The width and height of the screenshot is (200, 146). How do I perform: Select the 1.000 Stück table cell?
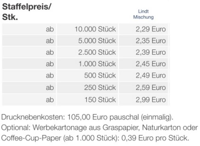[x=97, y=64]
